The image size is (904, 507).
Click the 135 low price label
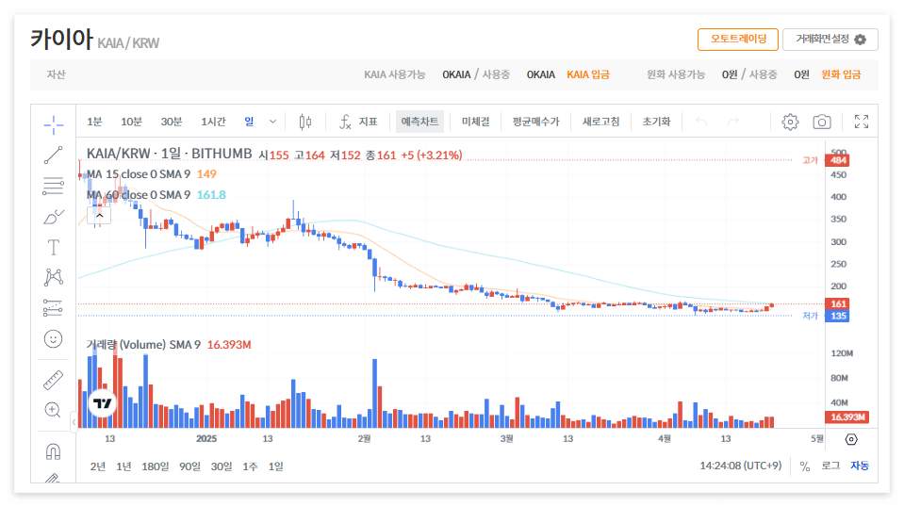tap(838, 316)
